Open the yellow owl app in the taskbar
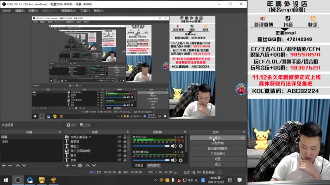The image size is (330, 185). point(42,180)
